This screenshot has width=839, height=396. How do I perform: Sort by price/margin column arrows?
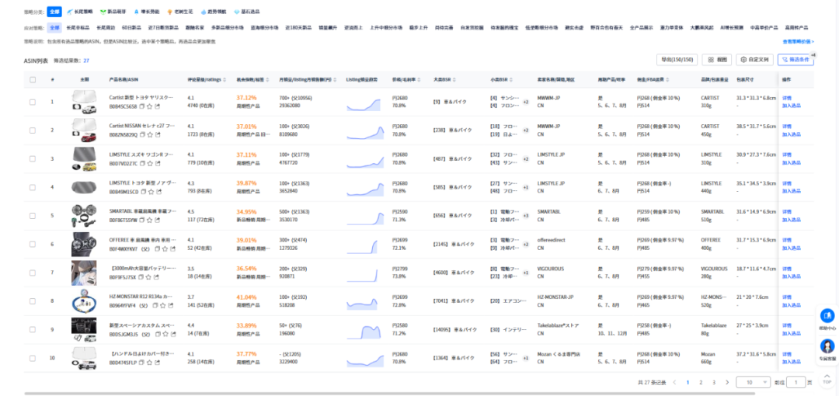[420, 80]
